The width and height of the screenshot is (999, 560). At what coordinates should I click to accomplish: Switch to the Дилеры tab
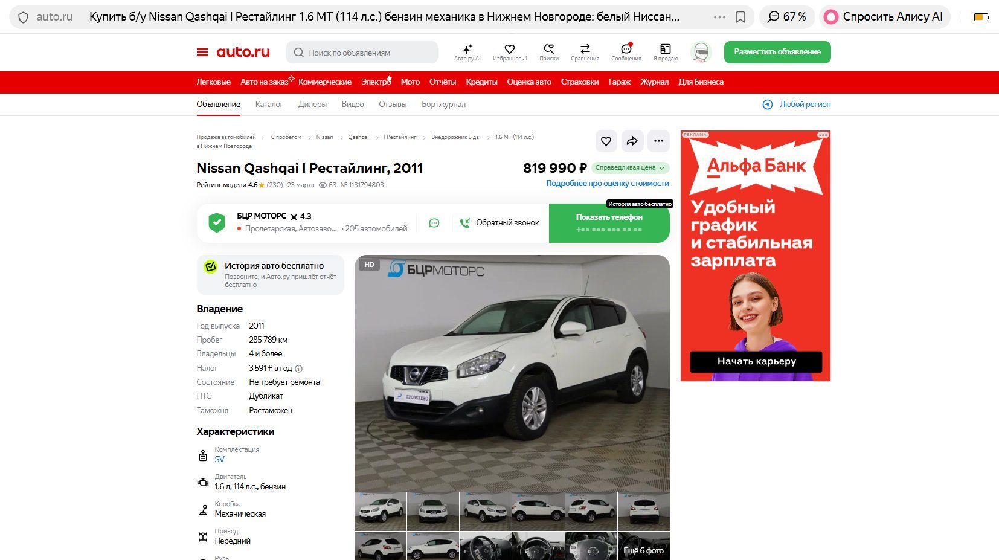(312, 105)
